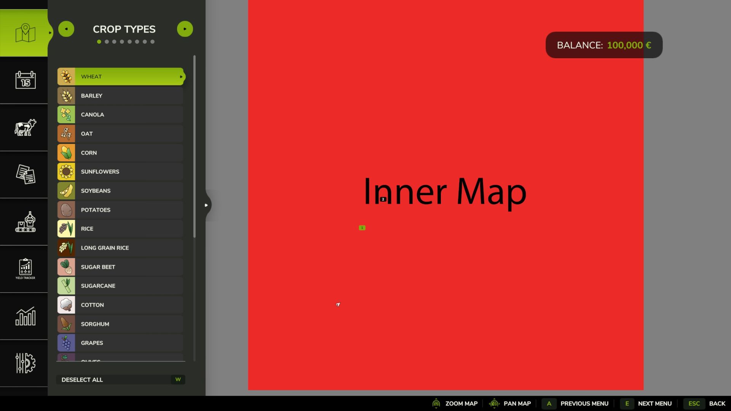This screenshot has height=411, width=731.
Task: Enable the Canola crop overlay
Action: (120, 114)
